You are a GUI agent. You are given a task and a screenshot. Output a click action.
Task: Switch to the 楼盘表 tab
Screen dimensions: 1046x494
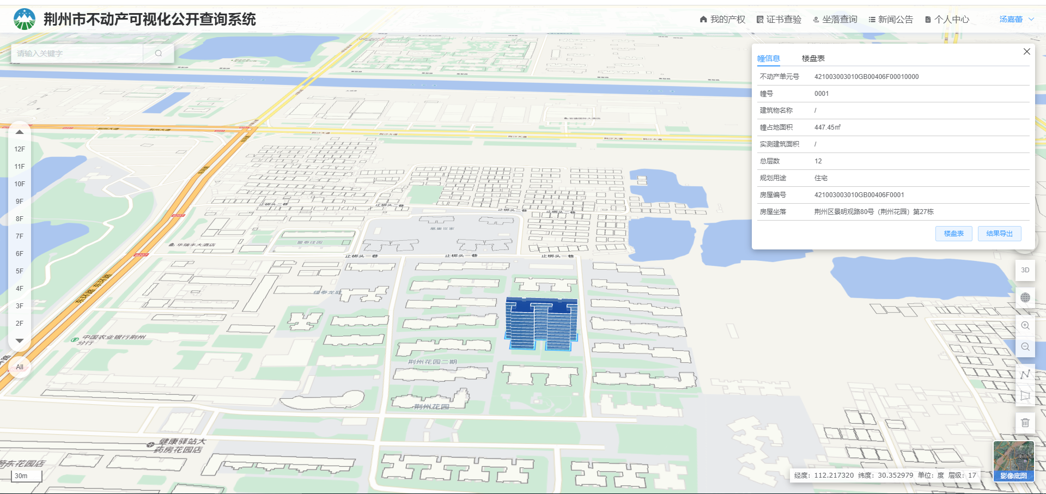click(813, 58)
